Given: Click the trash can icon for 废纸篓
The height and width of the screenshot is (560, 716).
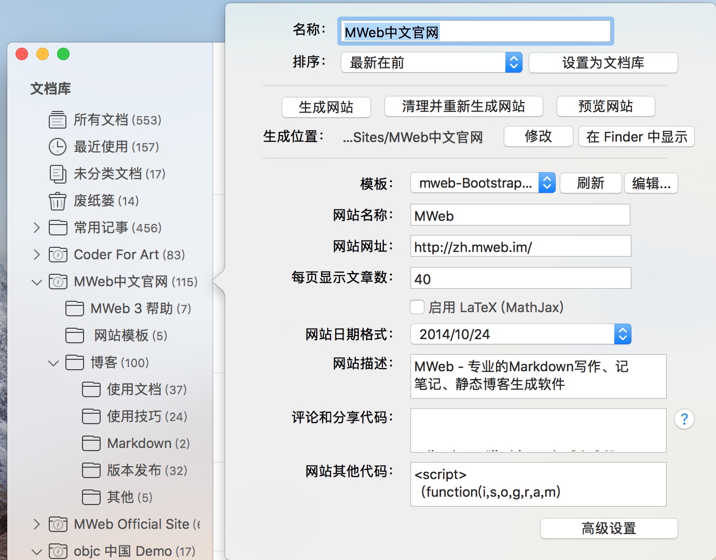Looking at the screenshot, I should [x=58, y=201].
